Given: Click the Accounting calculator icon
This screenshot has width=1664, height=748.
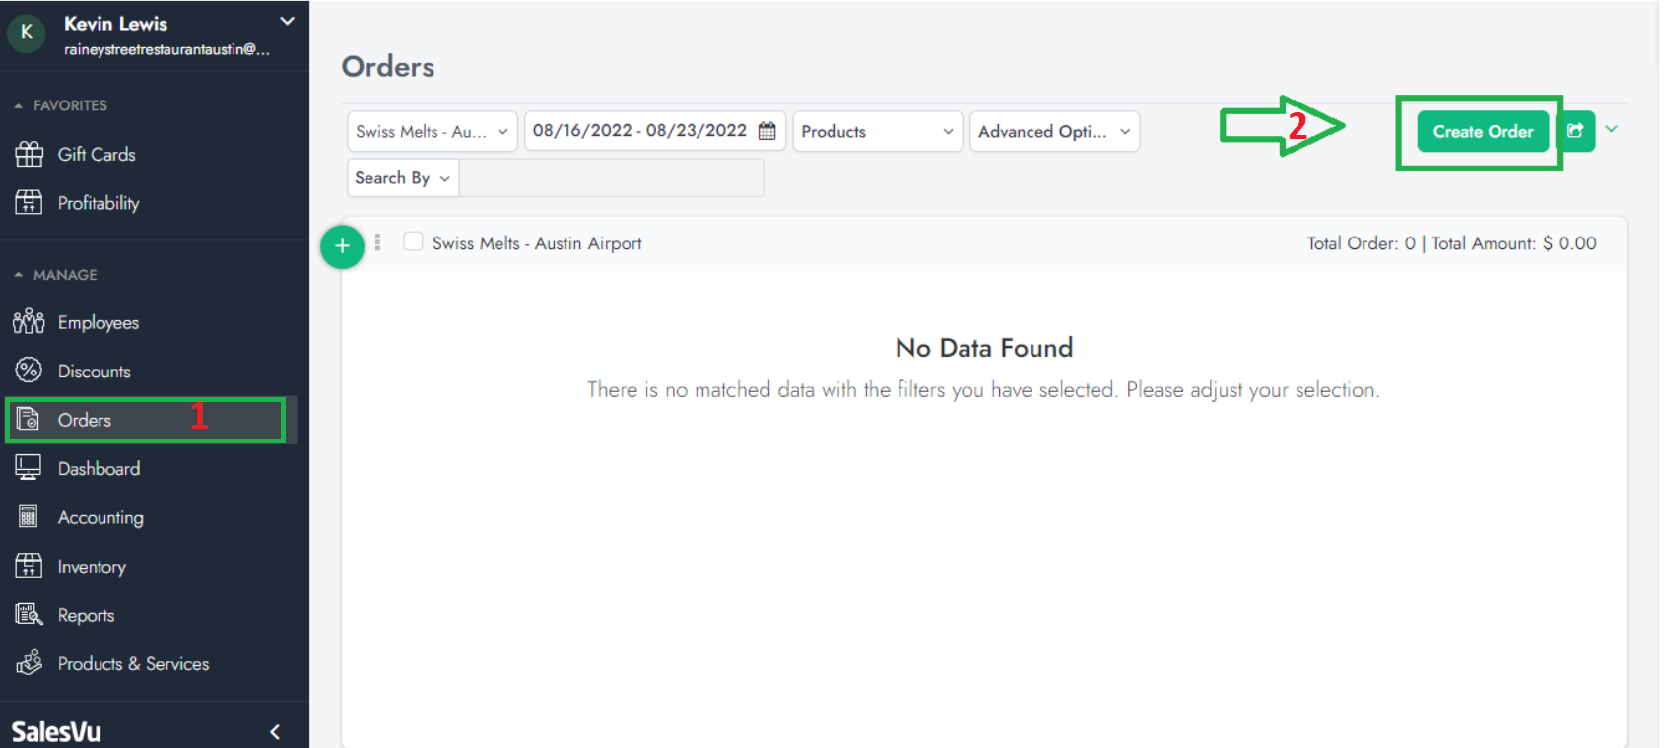Looking at the screenshot, I should coord(29,517).
